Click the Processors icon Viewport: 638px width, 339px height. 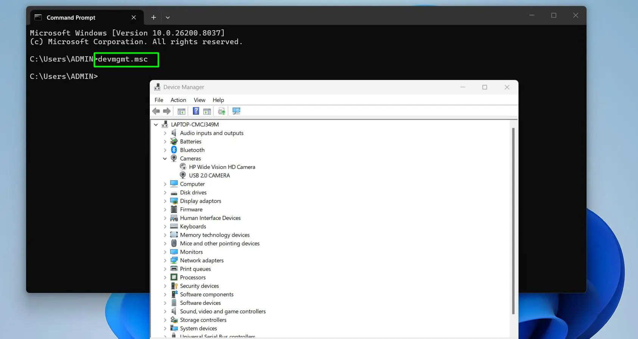[174, 277]
